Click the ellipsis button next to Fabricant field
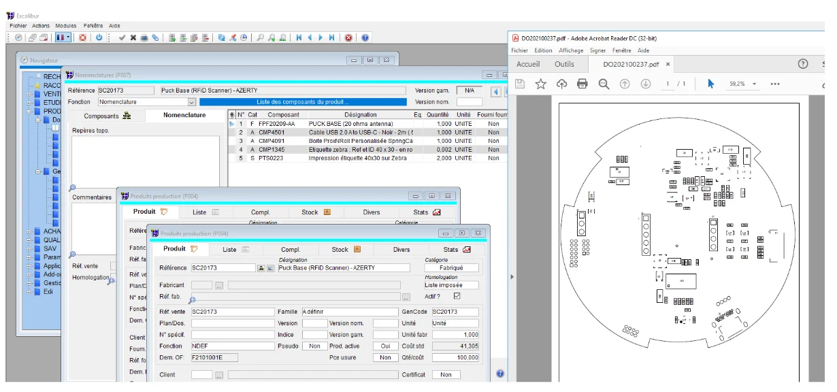837x392 pixels. point(219,285)
